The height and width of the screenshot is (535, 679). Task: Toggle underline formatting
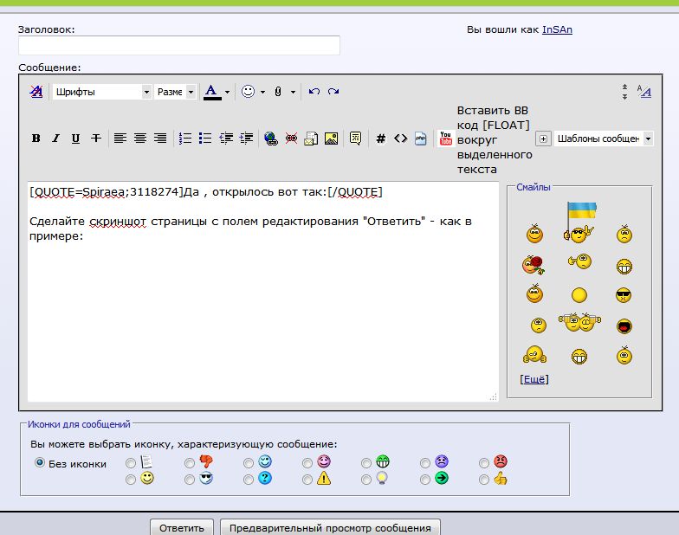pyautogui.click(x=76, y=139)
